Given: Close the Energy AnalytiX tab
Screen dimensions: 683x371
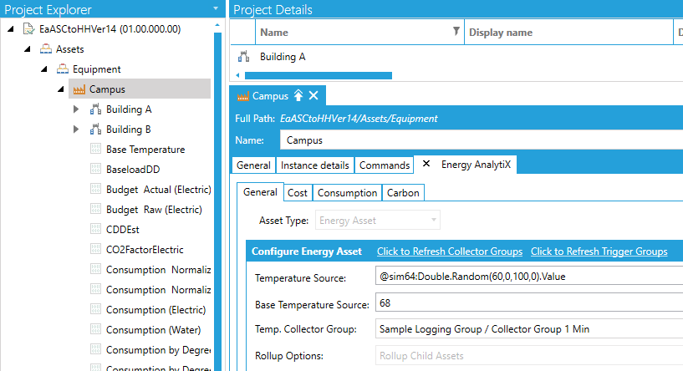Looking at the screenshot, I should 426,165.
